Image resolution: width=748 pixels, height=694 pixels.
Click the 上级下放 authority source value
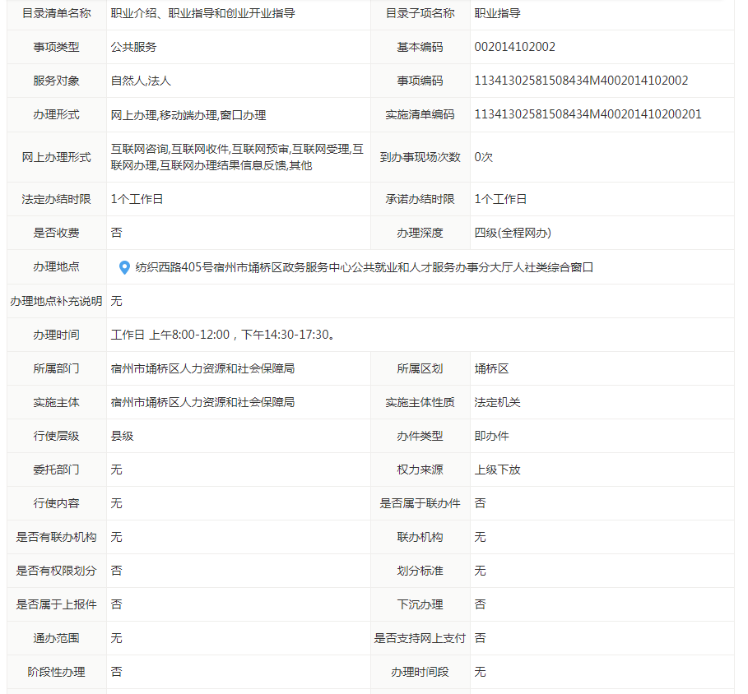497,470
